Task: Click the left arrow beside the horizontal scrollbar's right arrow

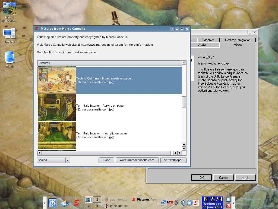Action: point(175,153)
